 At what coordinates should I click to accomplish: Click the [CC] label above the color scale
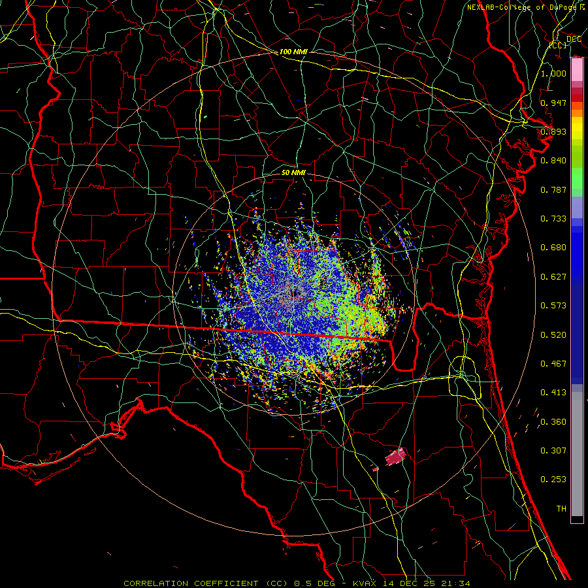pyautogui.click(x=558, y=45)
